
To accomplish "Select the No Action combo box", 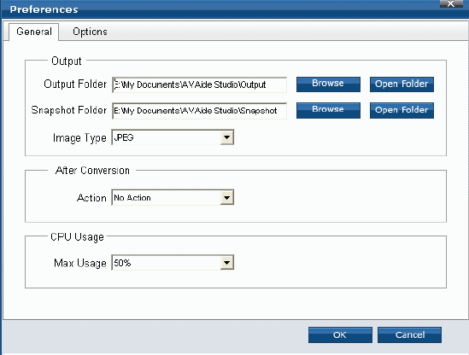I will 173,197.
